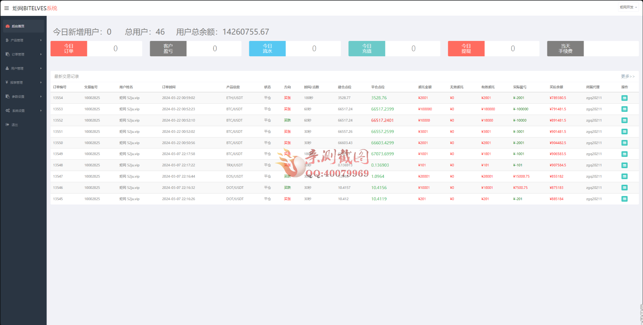
Task: Expand the 订单管理 sidebar menu
Action: (23, 54)
